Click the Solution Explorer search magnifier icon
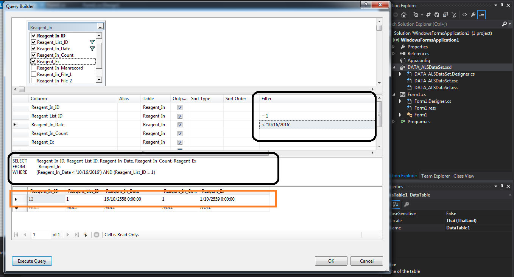 (504, 24)
